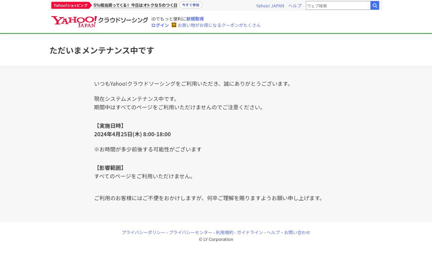Screen dimensions: 432x256
Task: Open the Yahoo! JAPAN top link
Action: point(270,6)
